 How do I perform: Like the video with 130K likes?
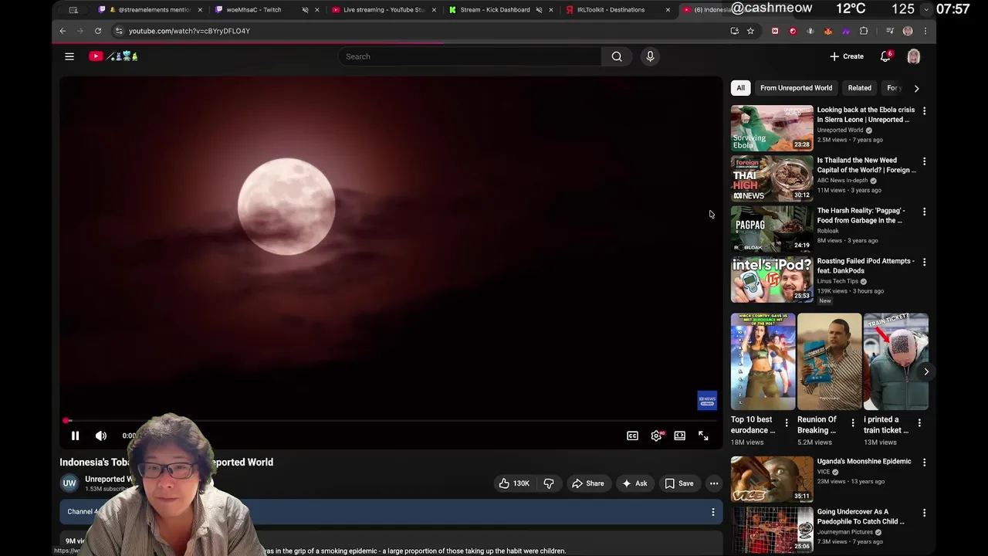[514, 483]
